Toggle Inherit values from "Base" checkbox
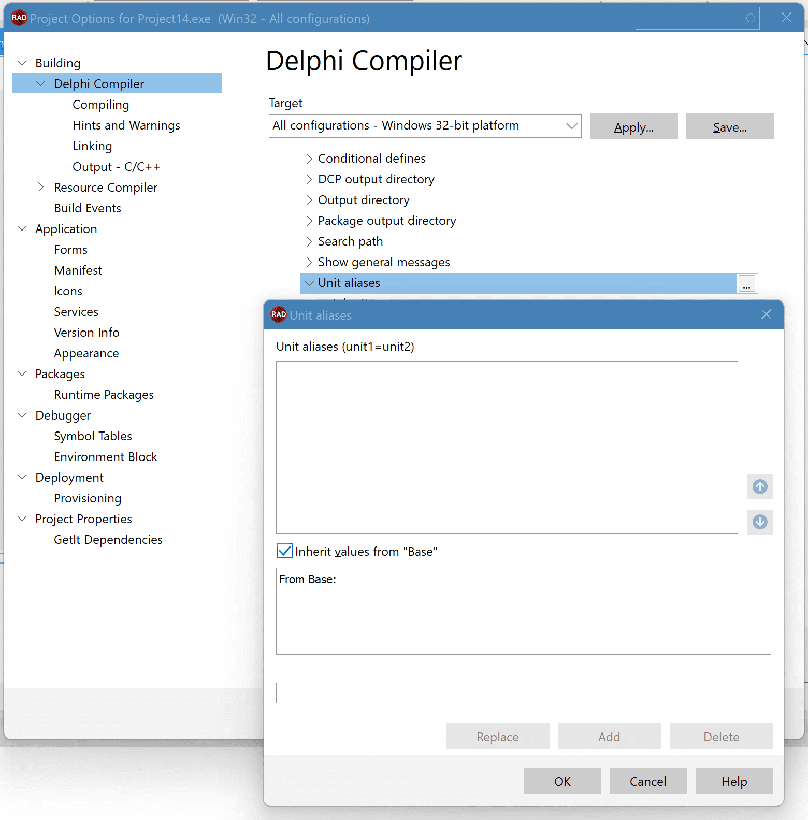 285,551
